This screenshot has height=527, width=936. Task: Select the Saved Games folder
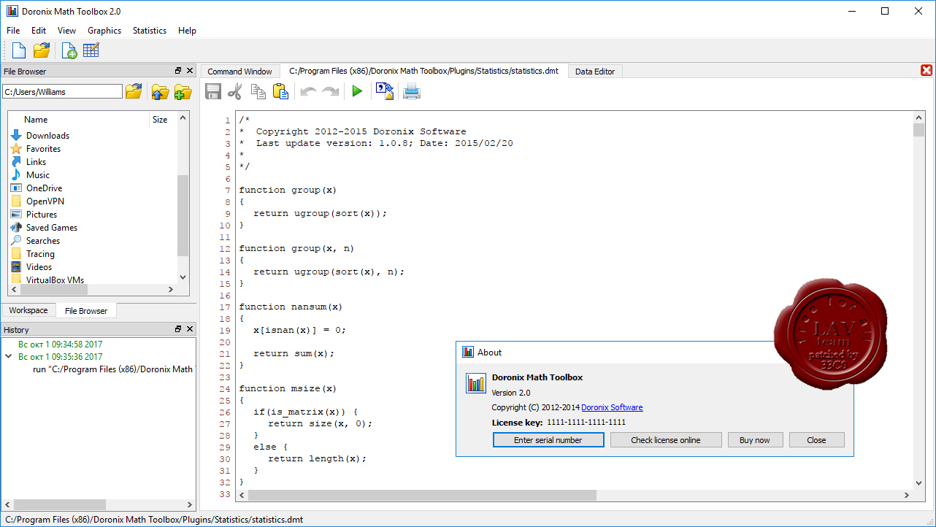coord(51,228)
